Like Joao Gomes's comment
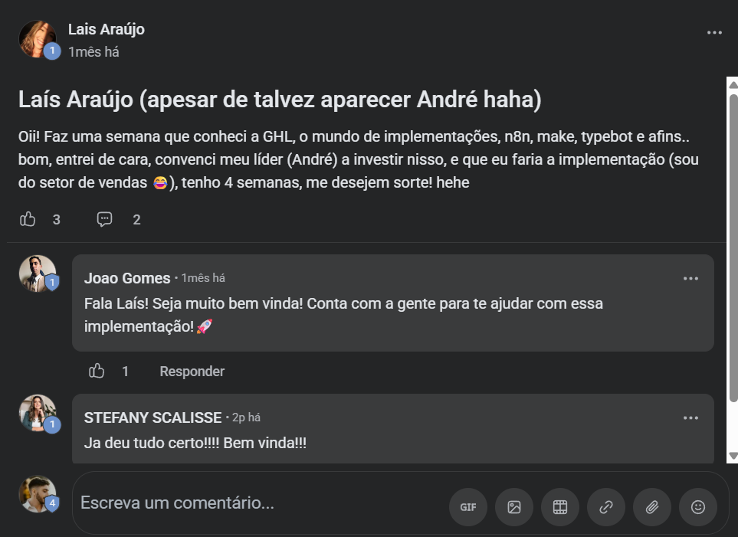 (97, 372)
